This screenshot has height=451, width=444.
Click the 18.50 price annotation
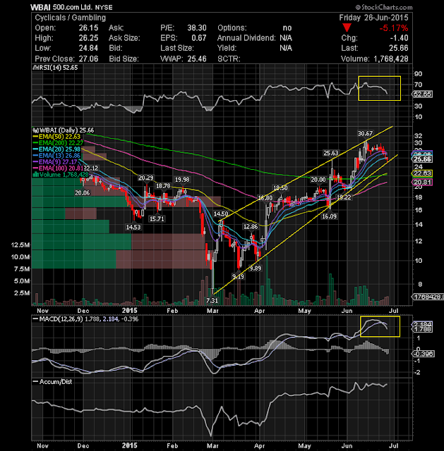pyautogui.click(x=280, y=188)
